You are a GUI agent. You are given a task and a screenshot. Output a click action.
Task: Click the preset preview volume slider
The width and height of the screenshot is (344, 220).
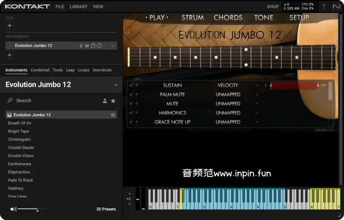[28, 209]
